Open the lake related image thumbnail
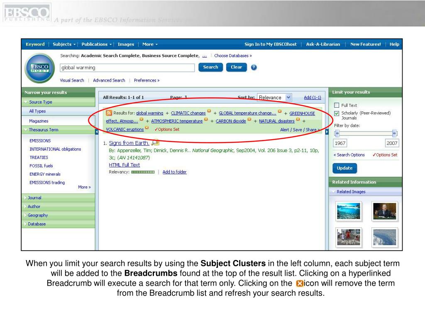 tap(348, 211)
